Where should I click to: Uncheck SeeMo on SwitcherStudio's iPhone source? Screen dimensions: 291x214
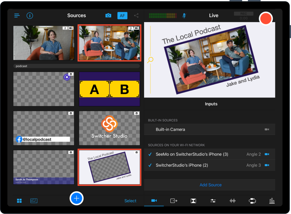(151, 155)
